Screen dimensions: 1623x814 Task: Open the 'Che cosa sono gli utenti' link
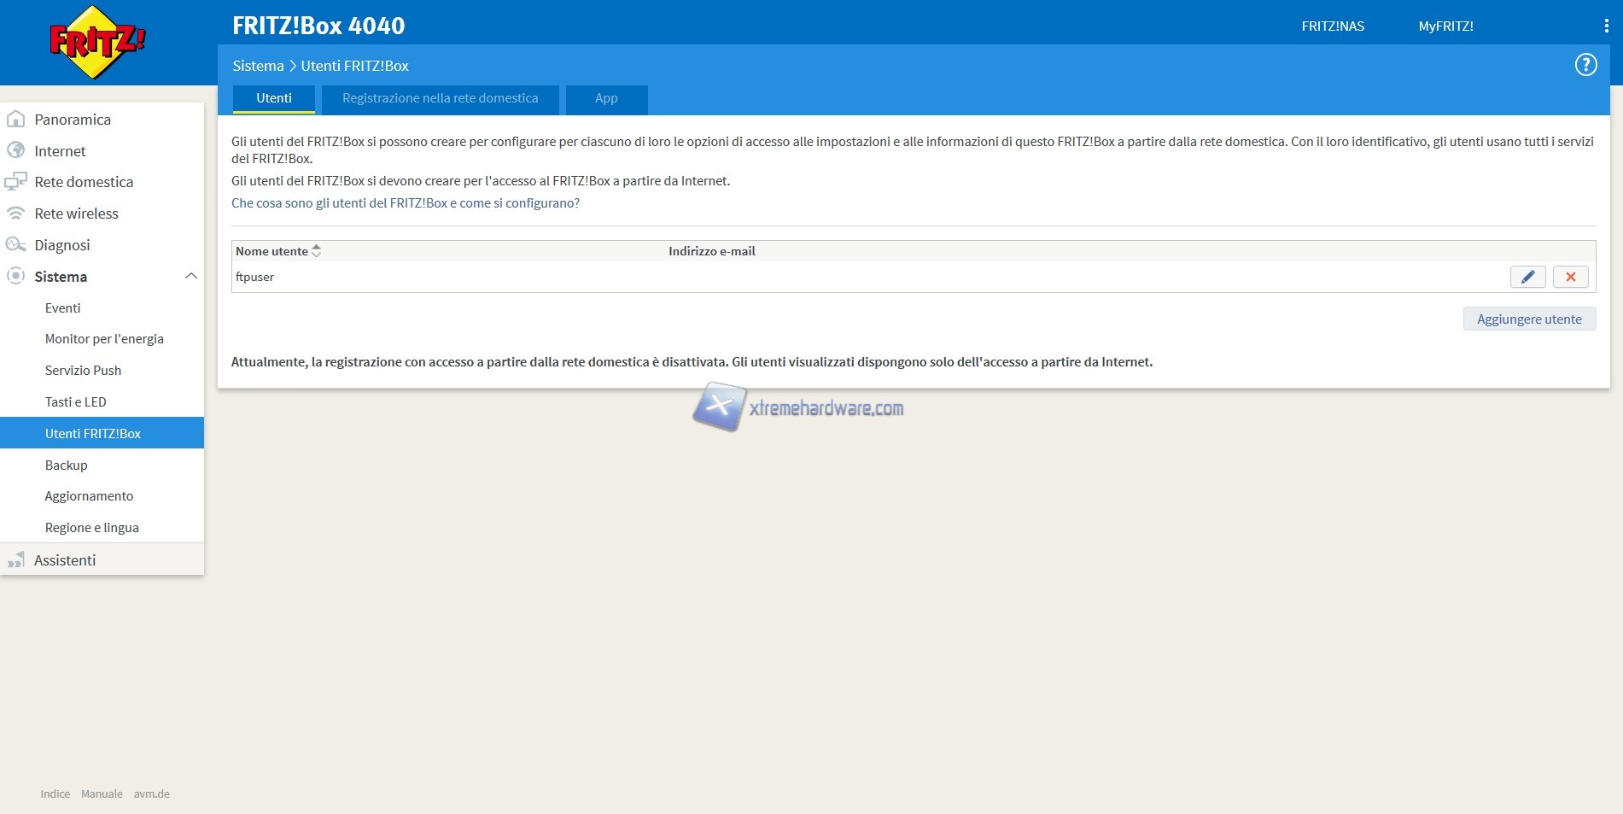(406, 203)
